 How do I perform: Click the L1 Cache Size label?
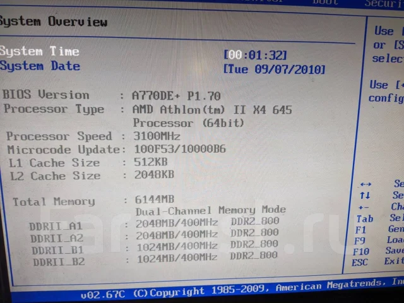pyautogui.click(x=54, y=163)
